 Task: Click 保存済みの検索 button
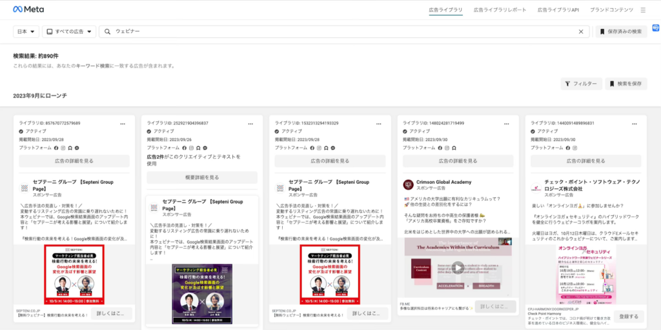[620, 31]
